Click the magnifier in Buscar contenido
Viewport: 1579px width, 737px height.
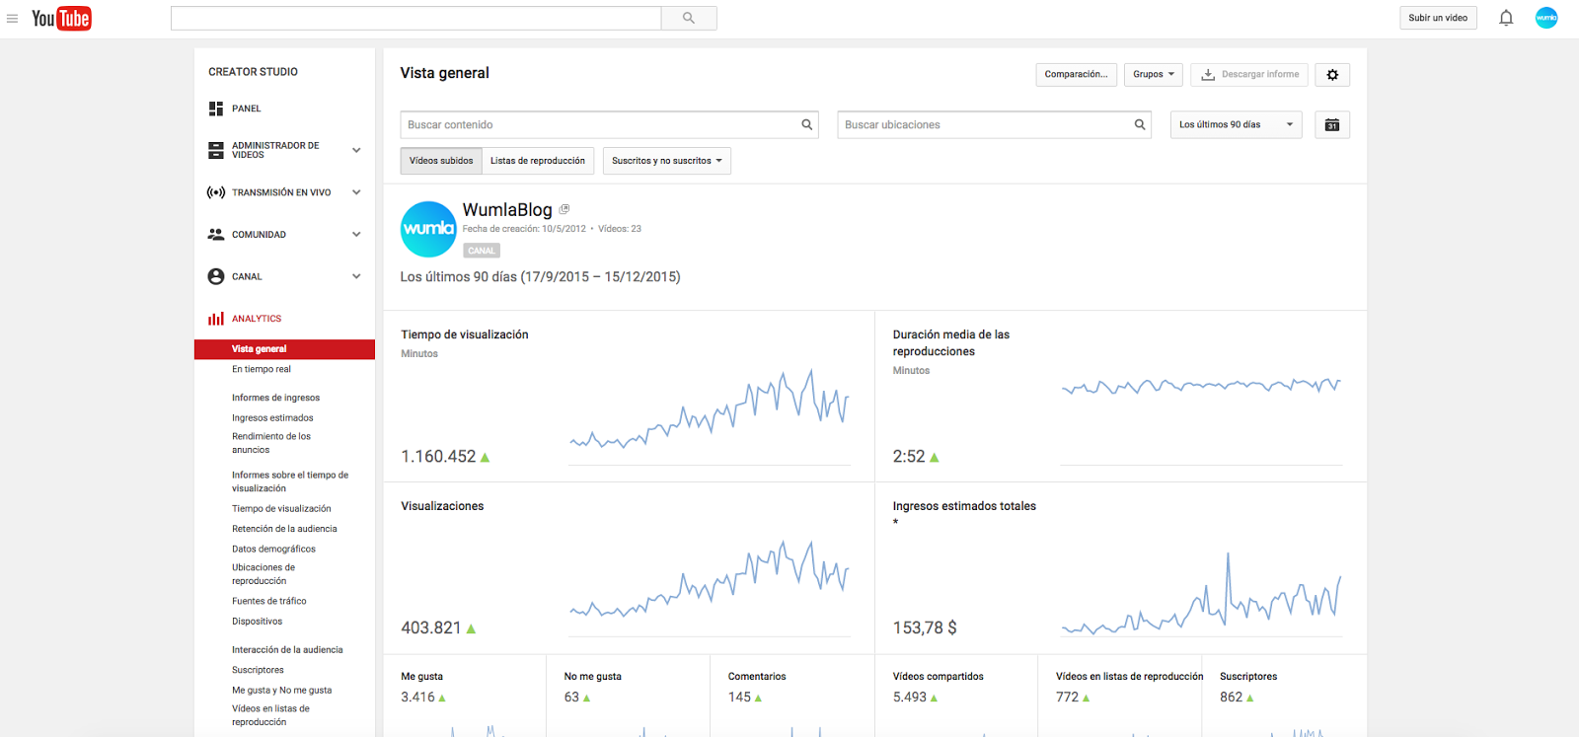[x=807, y=125]
